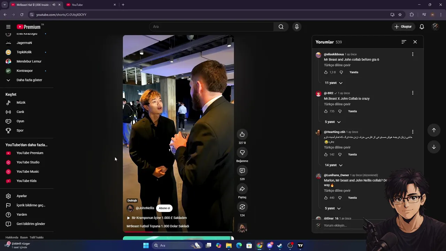Dislike the @eliaskibboua comment
The height and width of the screenshot is (251, 446).
tap(341, 72)
